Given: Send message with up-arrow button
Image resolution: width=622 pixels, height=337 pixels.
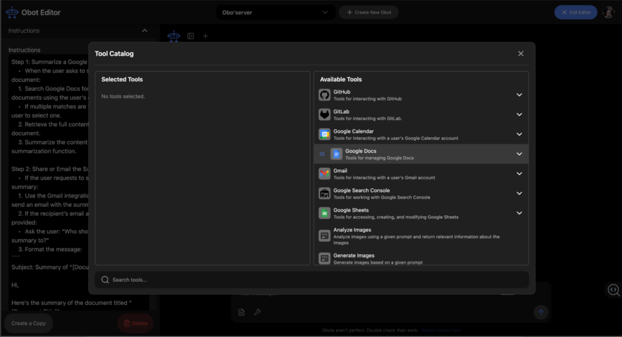Looking at the screenshot, I should [x=540, y=312].
